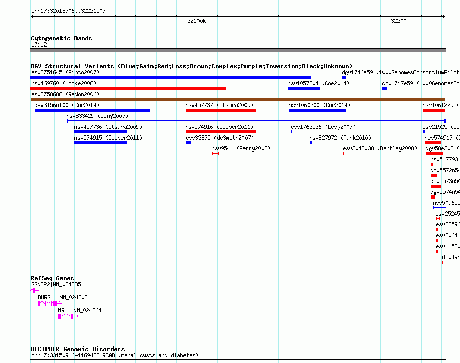Screen dimensions: 460x363
Task: Click the blue esv2751645 (Pinto2007) gain bar
Action: pyautogui.click(x=171, y=78)
